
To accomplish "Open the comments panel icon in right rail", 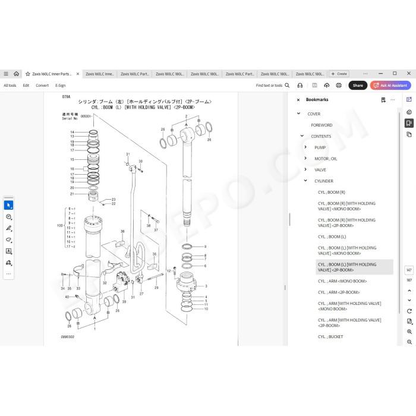I will pos(409,112).
